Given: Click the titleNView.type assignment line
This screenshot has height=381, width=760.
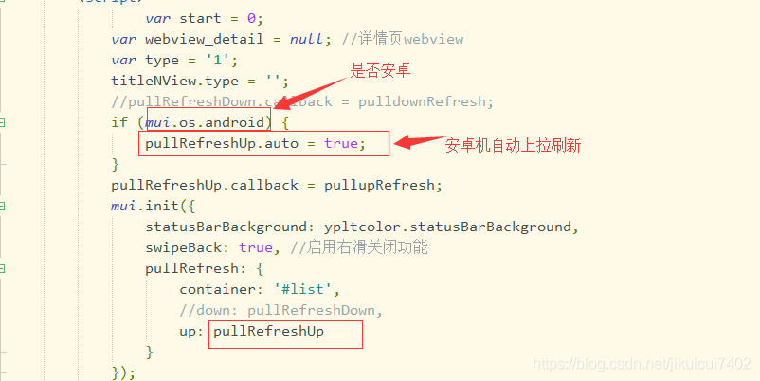Looking at the screenshot, I should 200,81.
